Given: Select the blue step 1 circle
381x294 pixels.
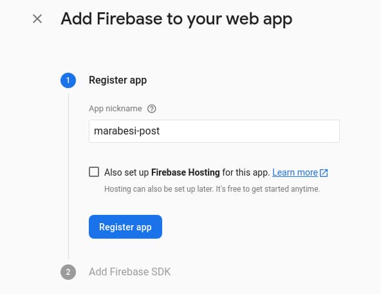Looking at the screenshot, I should pyautogui.click(x=68, y=80).
